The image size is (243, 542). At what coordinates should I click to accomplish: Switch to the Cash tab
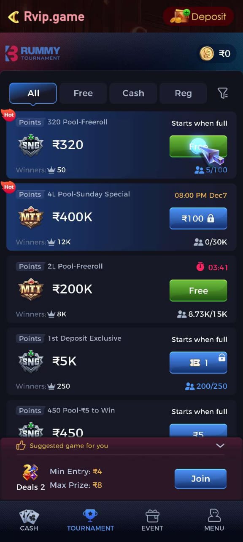click(133, 93)
